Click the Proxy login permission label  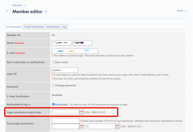(x=20, y=124)
